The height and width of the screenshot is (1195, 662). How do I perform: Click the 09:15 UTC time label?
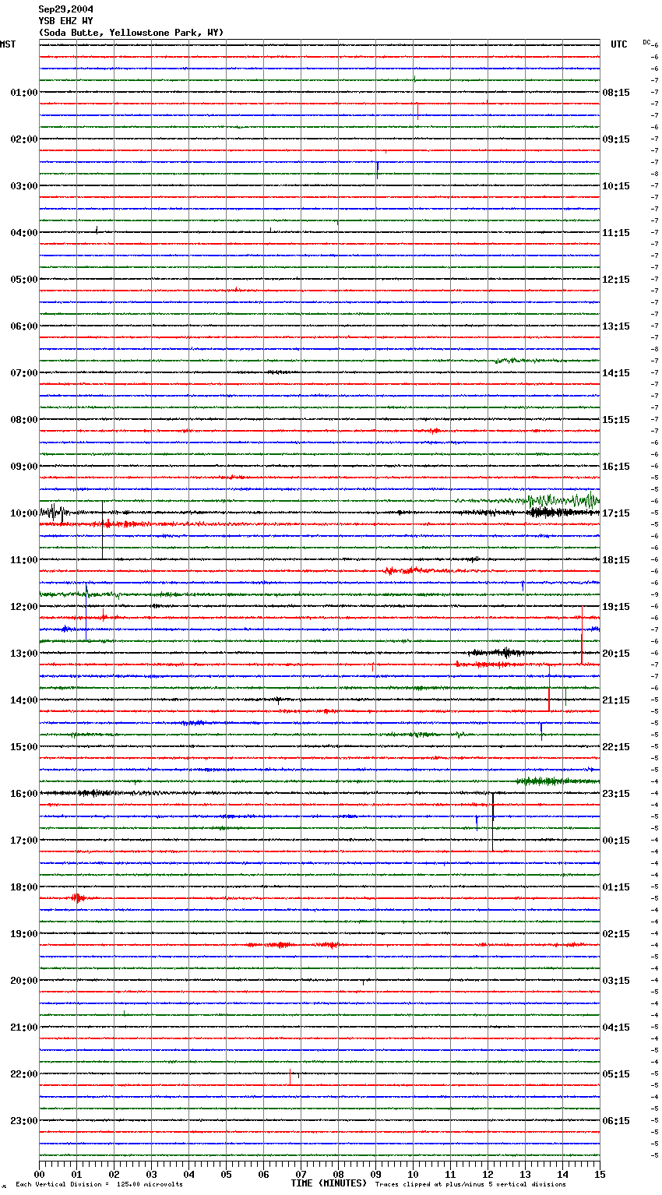click(616, 139)
